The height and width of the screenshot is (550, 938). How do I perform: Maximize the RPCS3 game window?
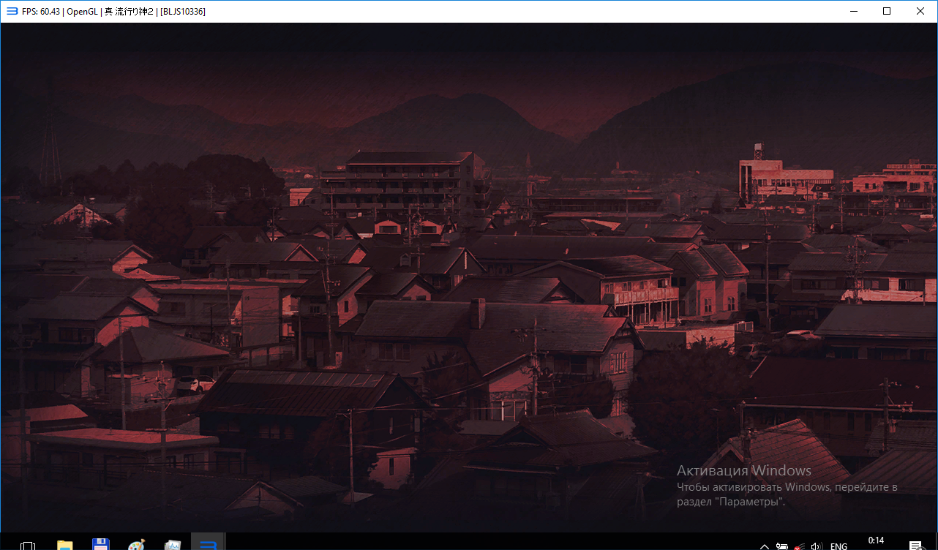[887, 11]
